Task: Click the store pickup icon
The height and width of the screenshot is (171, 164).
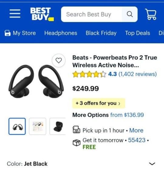Action: click(x=77, y=130)
